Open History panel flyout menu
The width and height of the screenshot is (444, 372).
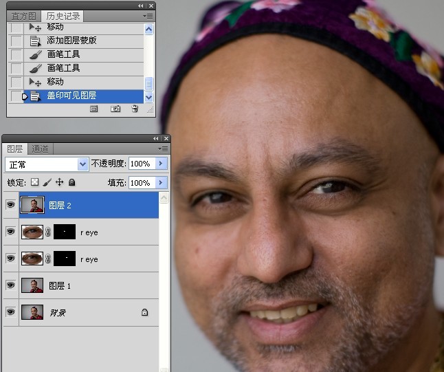148,16
